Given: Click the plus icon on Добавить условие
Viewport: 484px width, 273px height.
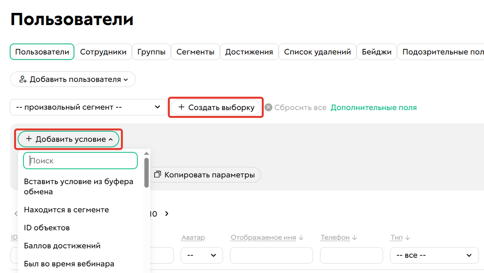Looking at the screenshot, I should (x=30, y=139).
